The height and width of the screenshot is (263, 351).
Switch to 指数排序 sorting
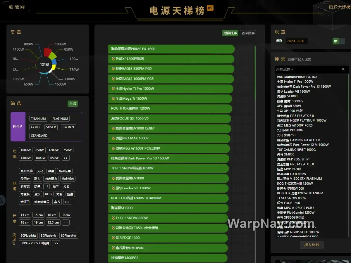point(230,33)
